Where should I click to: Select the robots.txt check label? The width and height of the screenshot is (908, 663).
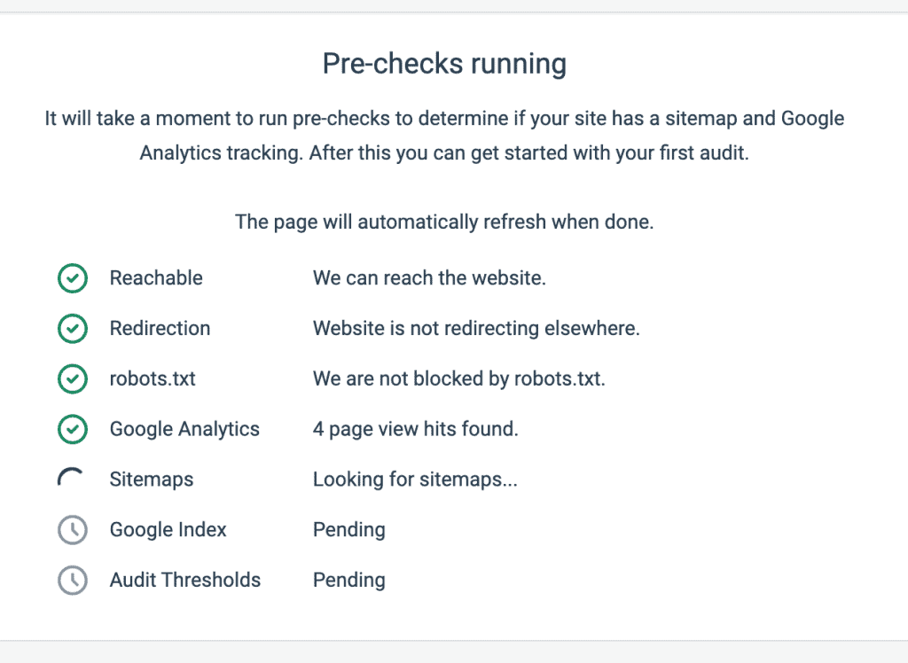pos(153,378)
